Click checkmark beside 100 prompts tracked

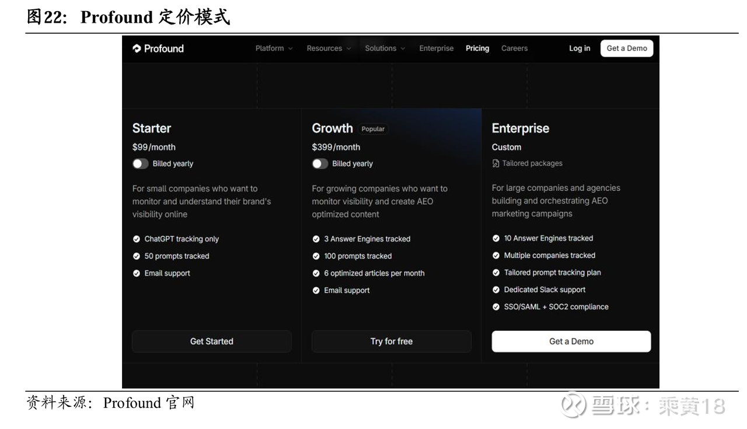(x=316, y=256)
